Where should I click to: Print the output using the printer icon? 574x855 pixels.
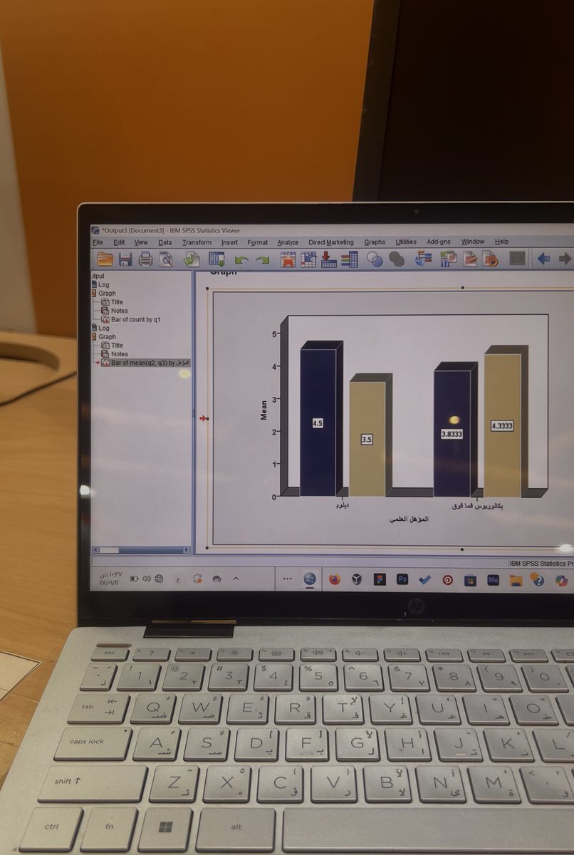145,259
